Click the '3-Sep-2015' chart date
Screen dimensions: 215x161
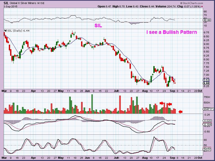[10, 6]
